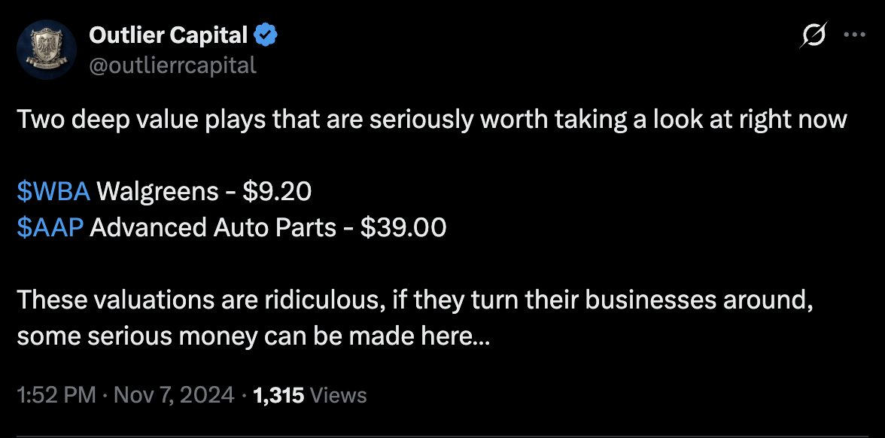885x438 pixels.
Task: Open the $AAP cashtag link
Action: 50,227
